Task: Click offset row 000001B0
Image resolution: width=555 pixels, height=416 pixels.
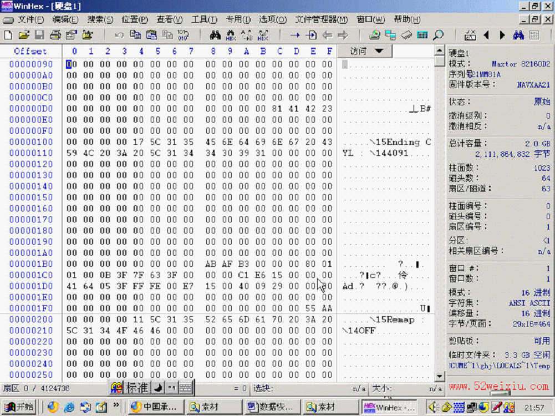Action: point(31,264)
